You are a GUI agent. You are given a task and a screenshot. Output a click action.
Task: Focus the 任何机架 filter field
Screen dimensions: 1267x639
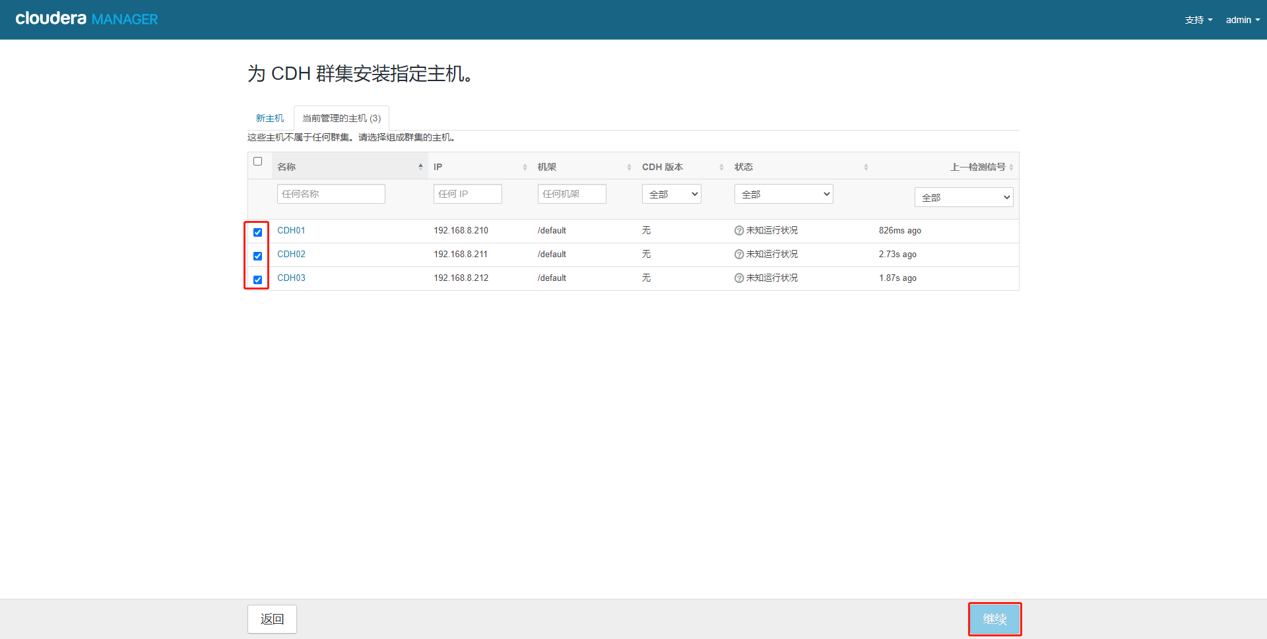pyautogui.click(x=571, y=194)
